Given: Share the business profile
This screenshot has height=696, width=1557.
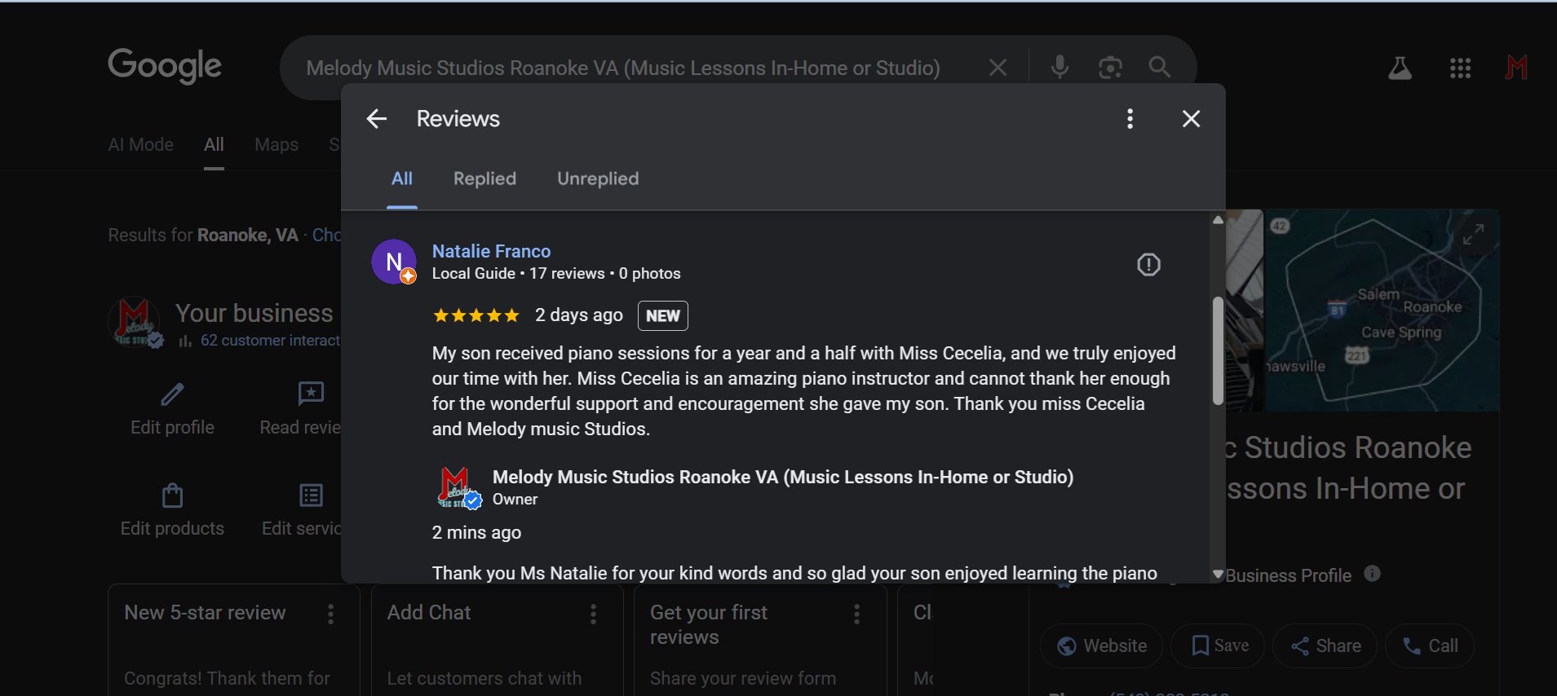Looking at the screenshot, I should pos(1325,646).
